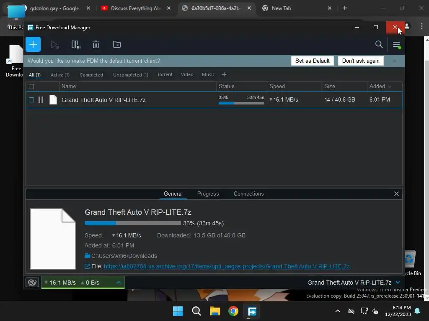Click the details panel progress bar
Viewport: 429px width, 321px height.
pyautogui.click(x=133, y=223)
